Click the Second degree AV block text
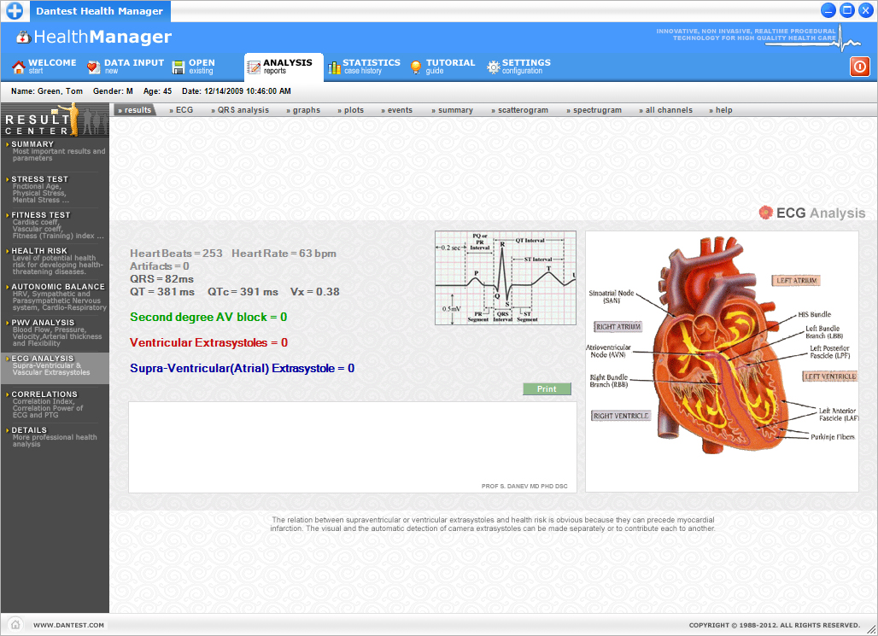 tap(208, 317)
